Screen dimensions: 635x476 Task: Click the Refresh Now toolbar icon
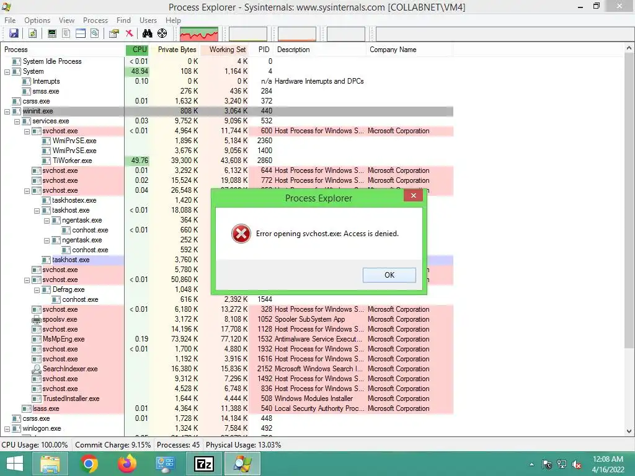[x=32, y=33]
